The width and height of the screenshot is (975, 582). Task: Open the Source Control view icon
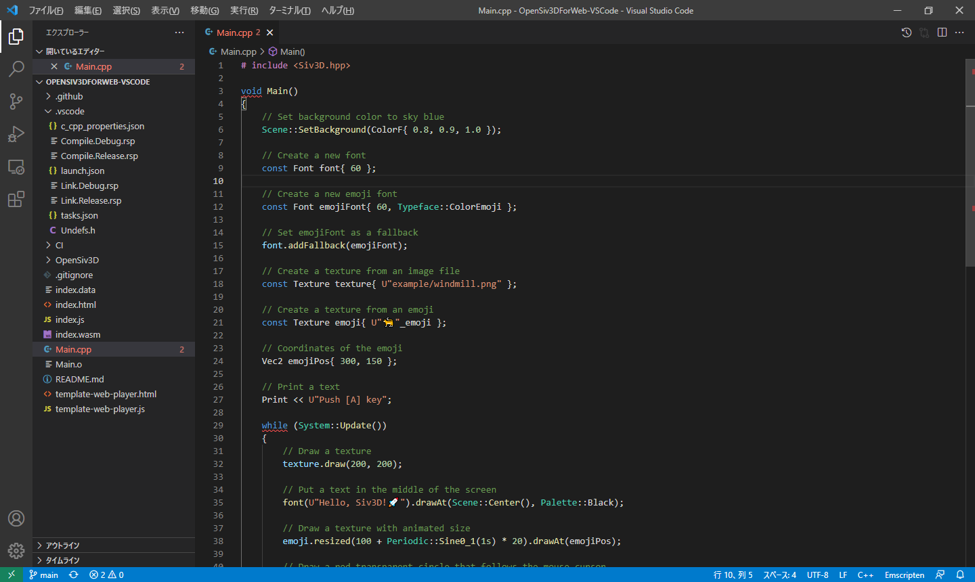[16, 102]
